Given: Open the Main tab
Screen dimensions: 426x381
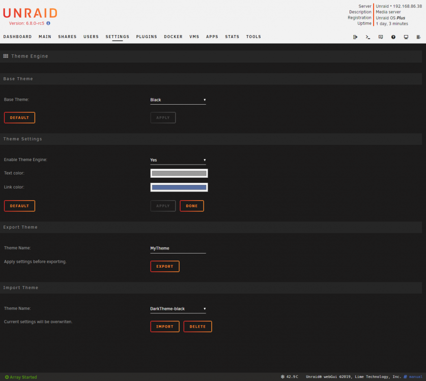Looking at the screenshot, I should 45,37.
